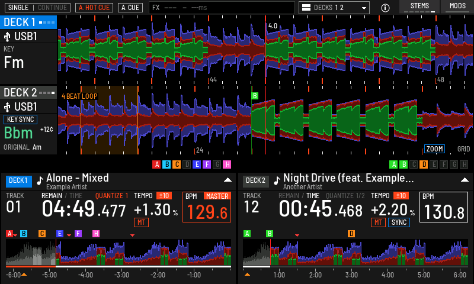474x284 pixels.
Task: Click the music note icon beside Alone - Mixed
Action: click(40, 180)
